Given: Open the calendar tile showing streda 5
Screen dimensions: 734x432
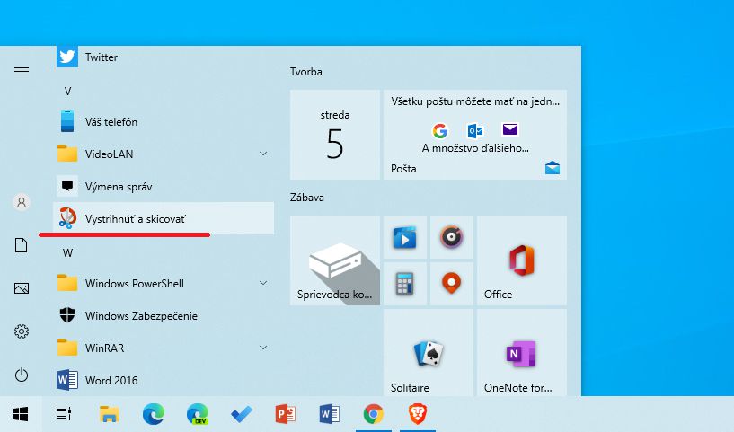Looking at the screenshot, I should (335, 135).
